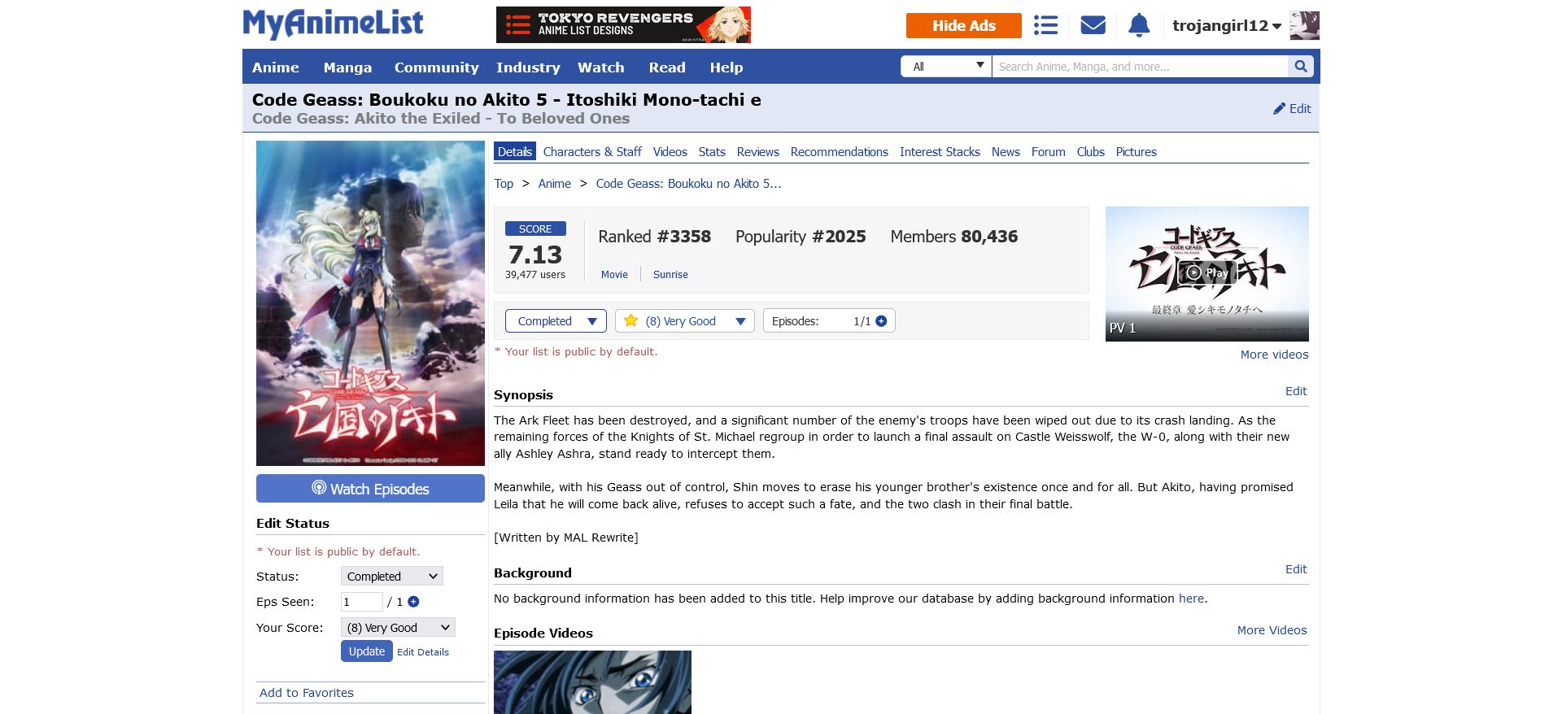Check notifications via the bell icon
Viewport: 1562px width, 714px height.
1139,25
